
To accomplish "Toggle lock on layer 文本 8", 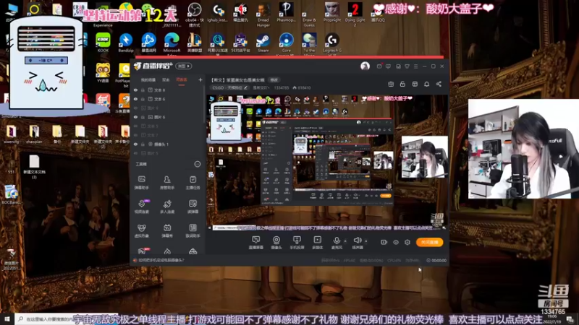I will pos(143,90).
